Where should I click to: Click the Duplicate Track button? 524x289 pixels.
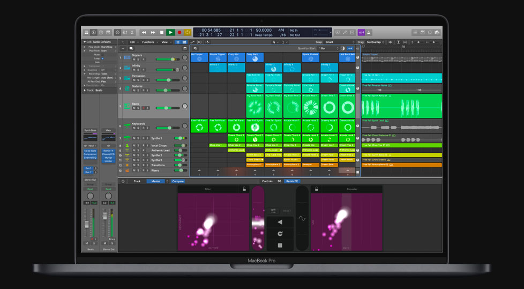tap(131, 48)
